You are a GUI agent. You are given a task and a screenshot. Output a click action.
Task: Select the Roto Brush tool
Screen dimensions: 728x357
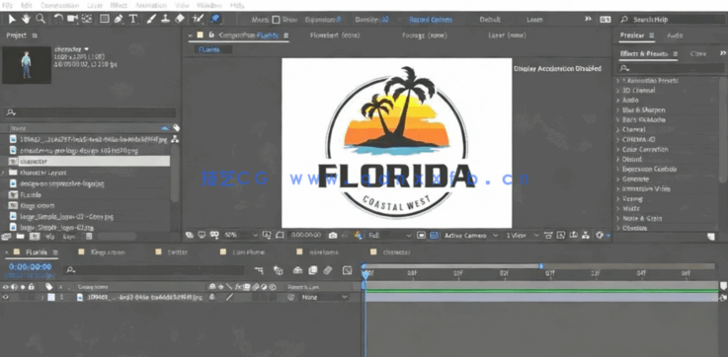tap(198, 19)
